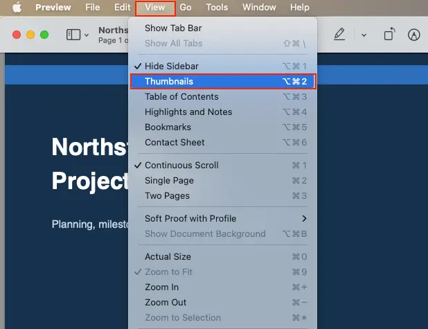The width and height of the screenshot is (428, 329).
Task: Click the yellow minimize window button
Action: 30,35
